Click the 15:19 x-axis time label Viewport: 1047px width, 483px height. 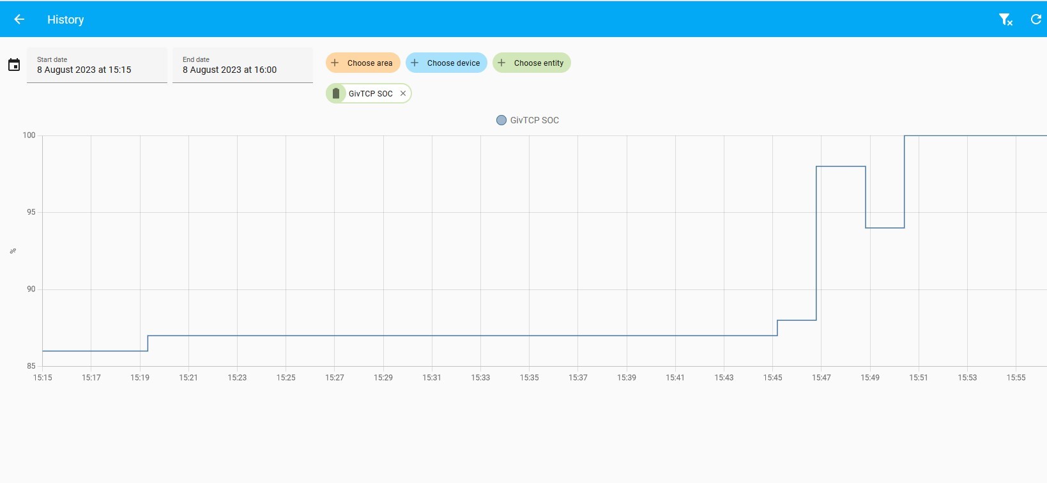point(140,378)
